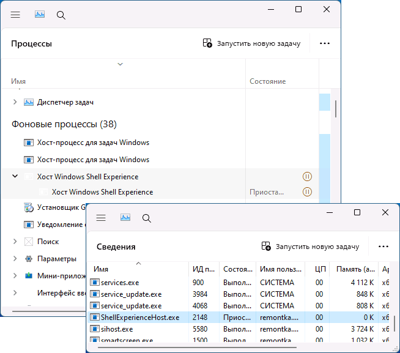Sort details by Память column
Image resolution: width=400 pixels, height=353 pixels.
(355, 269)
